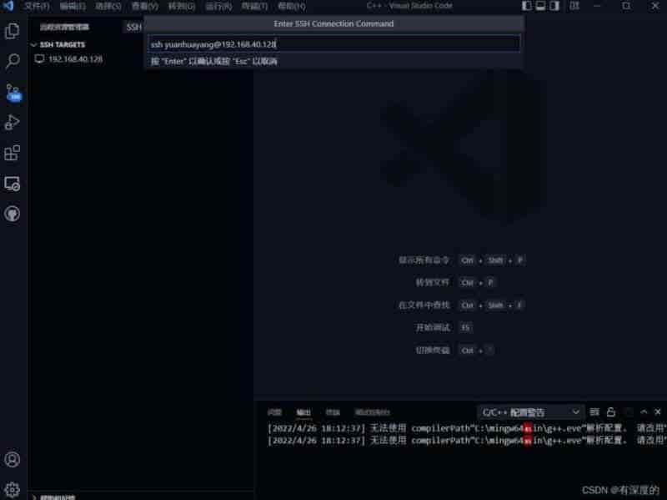Open the Search view icon

(13, 62)
